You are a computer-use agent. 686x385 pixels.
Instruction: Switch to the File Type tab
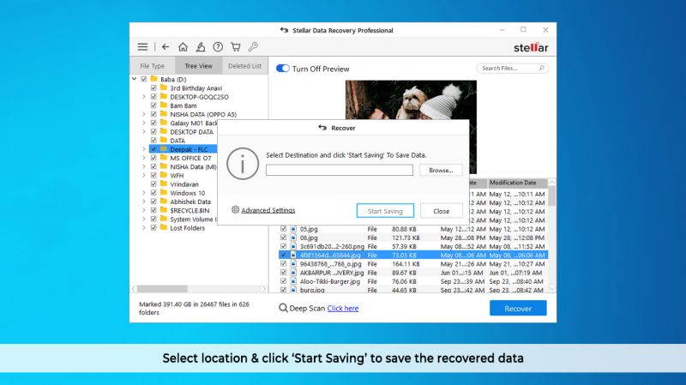point(153,66)
